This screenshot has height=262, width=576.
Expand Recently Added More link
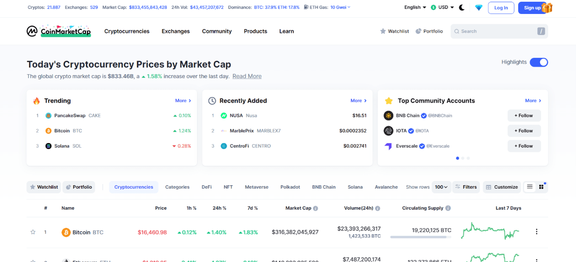pos(358,101)
